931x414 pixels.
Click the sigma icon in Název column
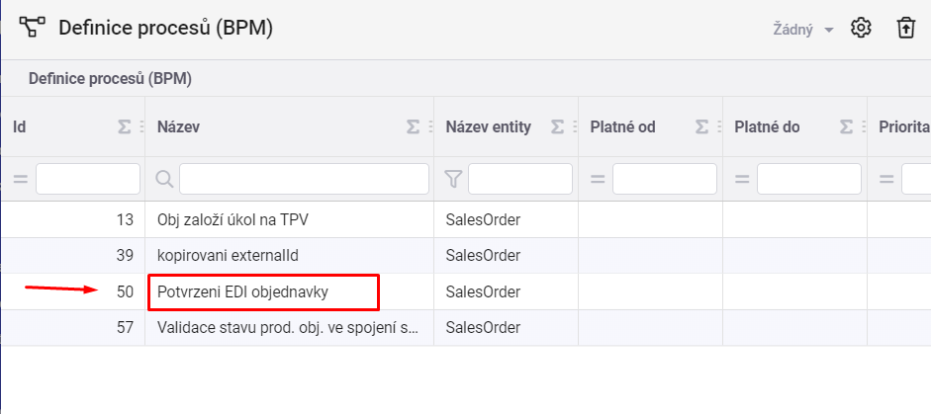413,126
